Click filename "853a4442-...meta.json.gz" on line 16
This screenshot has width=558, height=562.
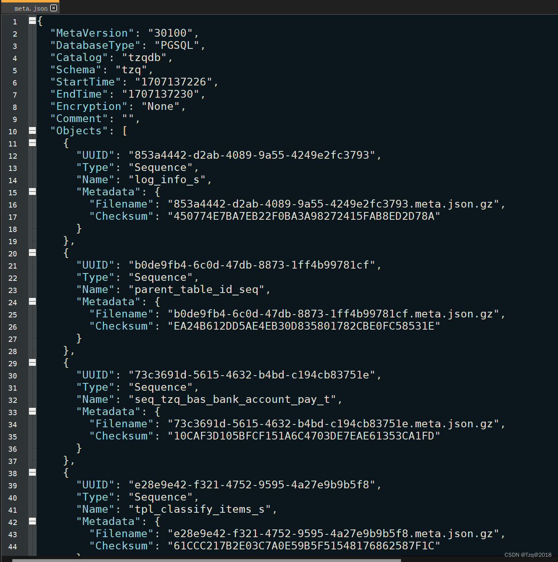333,204
